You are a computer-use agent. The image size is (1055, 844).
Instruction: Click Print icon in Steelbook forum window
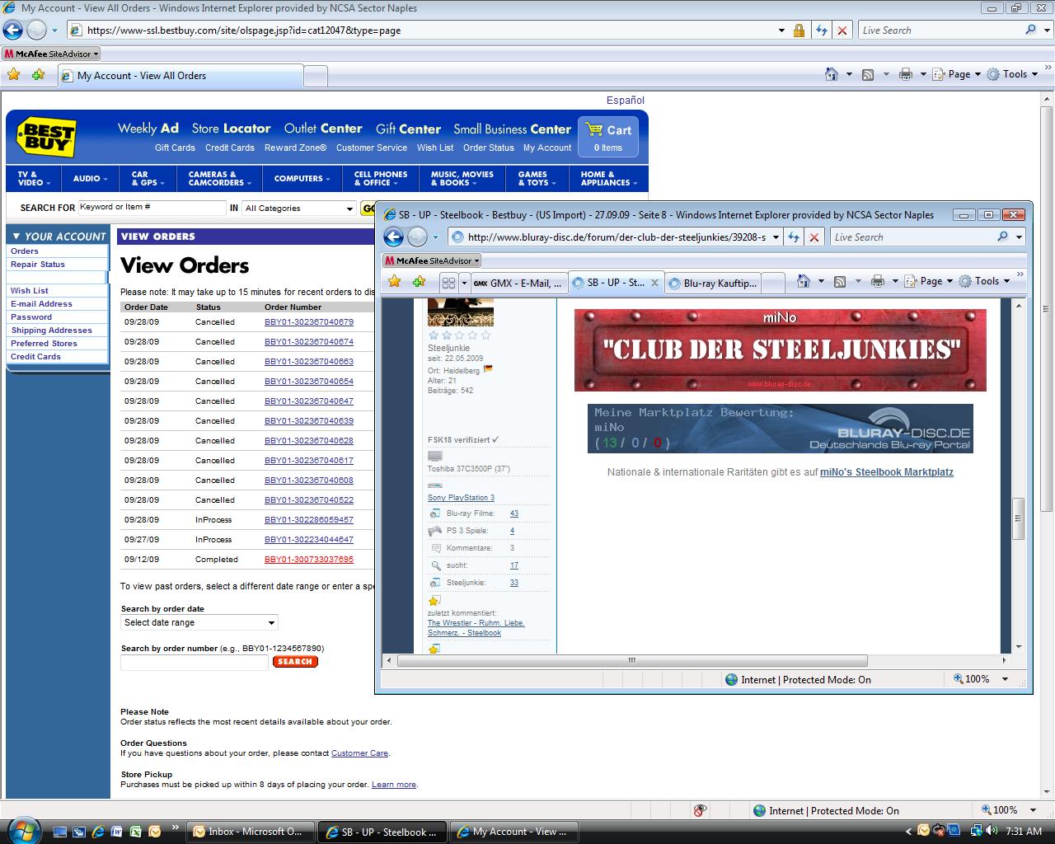pyautogui.click(x=877, y=281)
